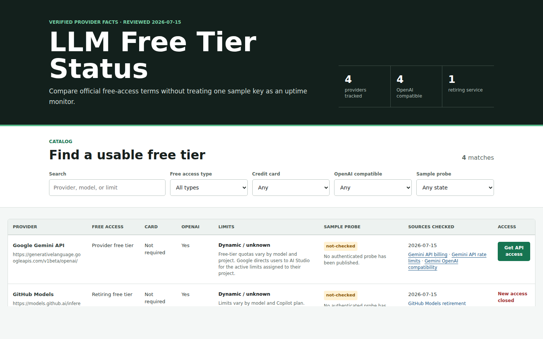Click the Gemini generativelanguage endpoint URL text
This screenshot has width=543, height=339.
47,258
